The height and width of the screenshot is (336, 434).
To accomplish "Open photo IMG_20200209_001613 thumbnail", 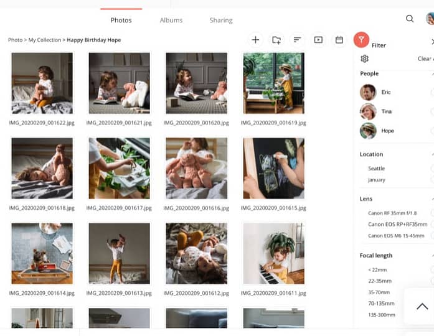I will [120, 254].
